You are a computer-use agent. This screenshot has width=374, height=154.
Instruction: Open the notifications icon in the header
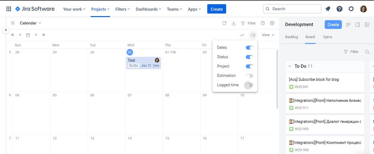click(328, 9)
